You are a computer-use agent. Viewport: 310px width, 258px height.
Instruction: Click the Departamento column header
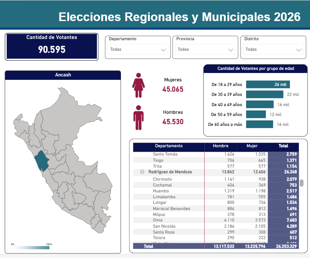[169, 146]
